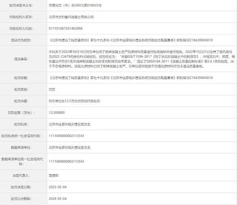Click the label "行政相对人代码"

click(x=21, y=28)
